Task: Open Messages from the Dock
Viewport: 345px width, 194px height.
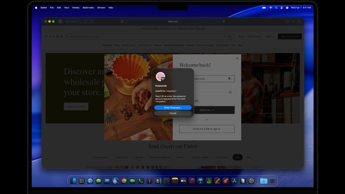Action: [99, 181]
